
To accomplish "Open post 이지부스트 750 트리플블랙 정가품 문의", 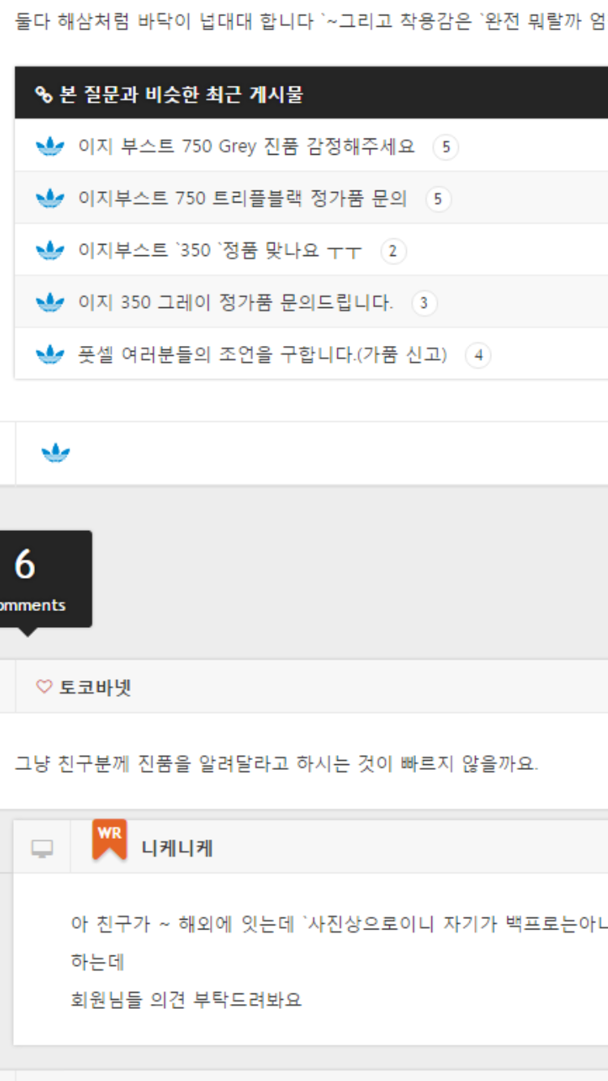I will [242, 199].
